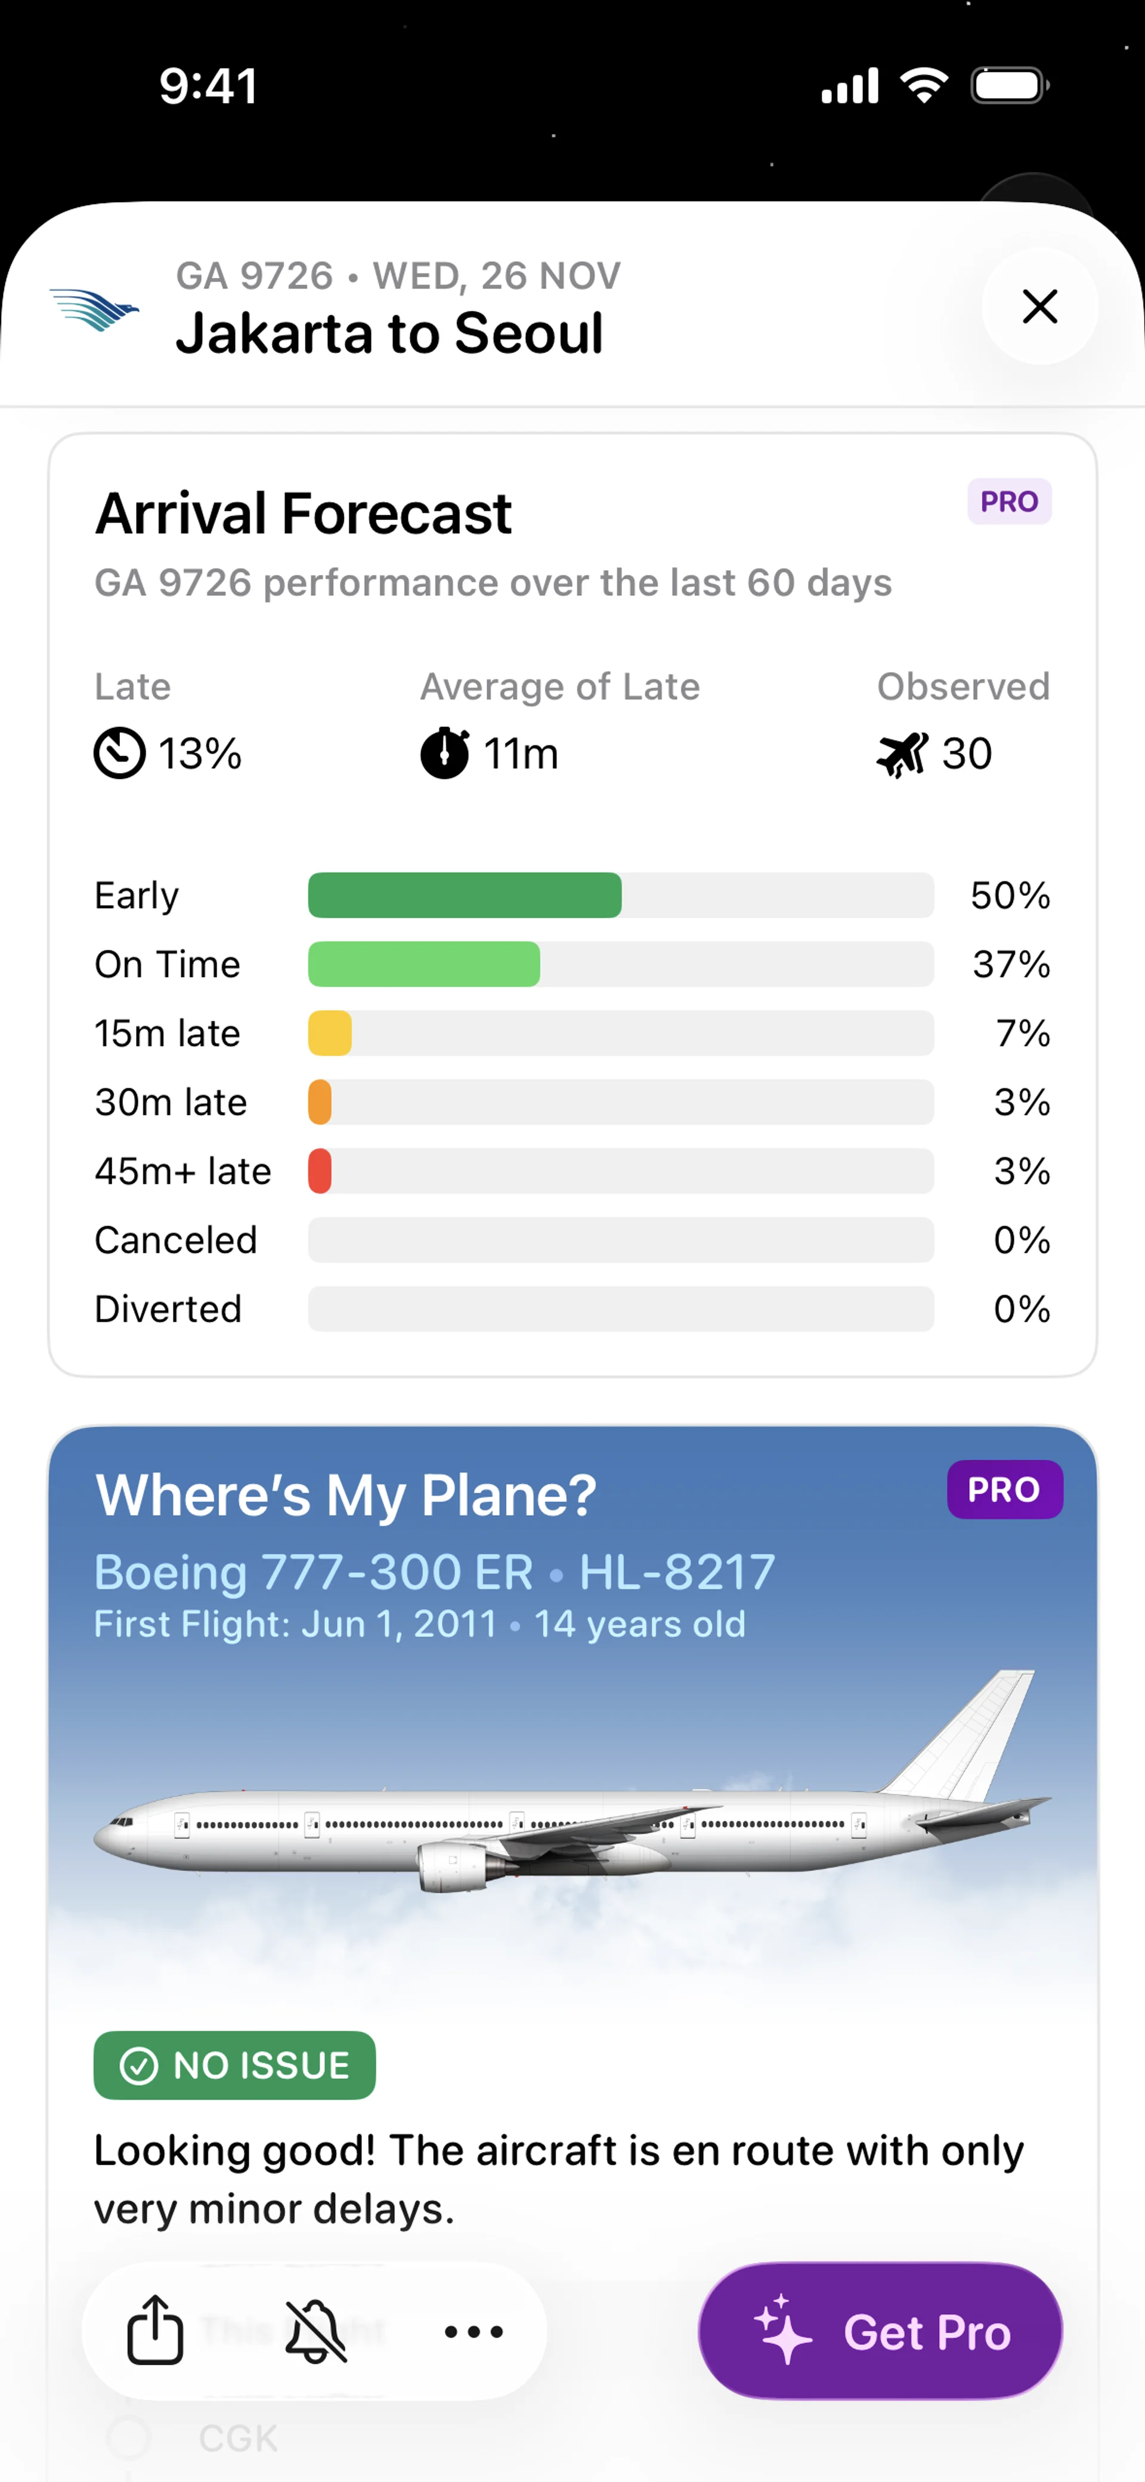1145x2482 pixels.
Task: Tap the late percentage clock icon
Action: point(119,753)
